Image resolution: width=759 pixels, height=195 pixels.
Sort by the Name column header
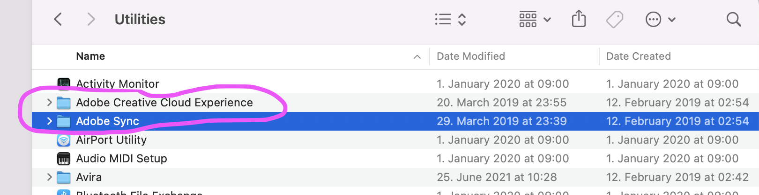90,56
